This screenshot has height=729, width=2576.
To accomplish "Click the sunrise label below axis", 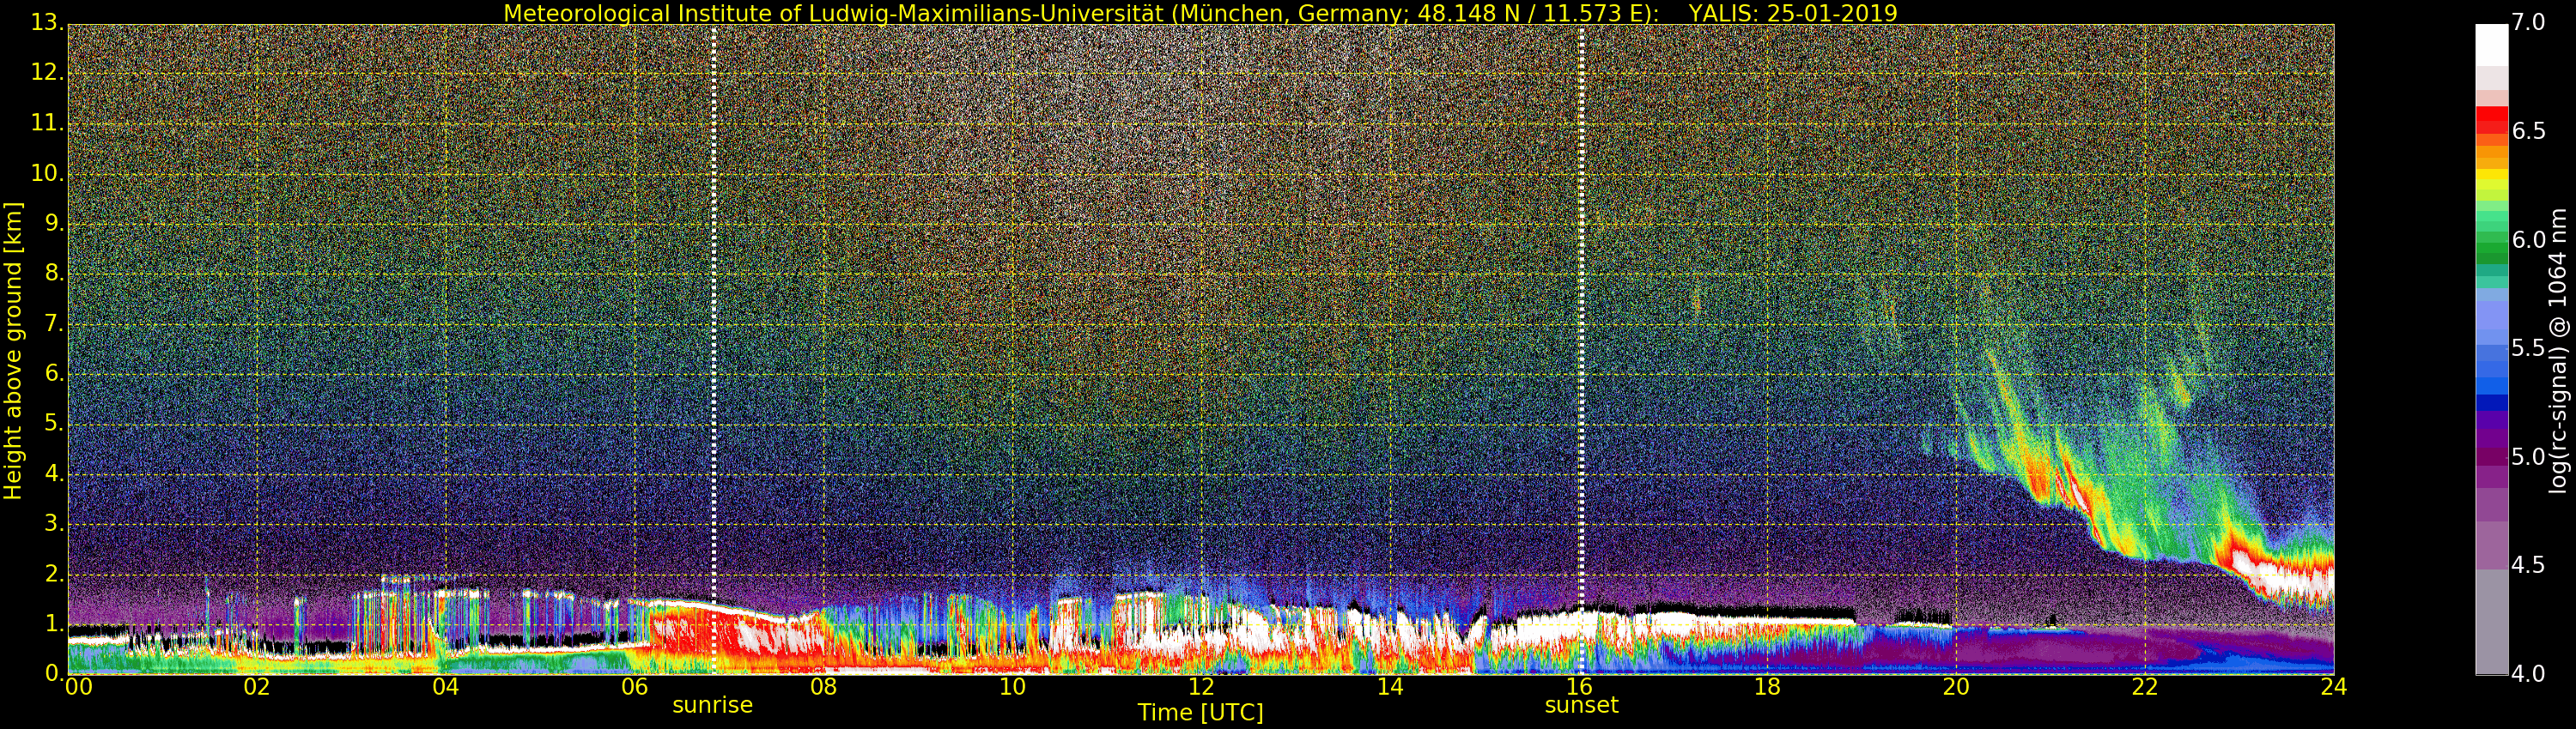I will 712,705.
